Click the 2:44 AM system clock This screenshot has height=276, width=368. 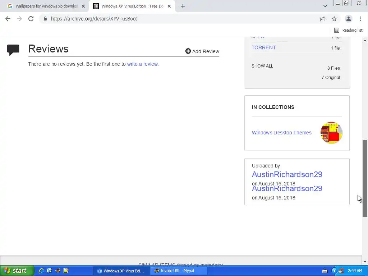pos(355,271)
